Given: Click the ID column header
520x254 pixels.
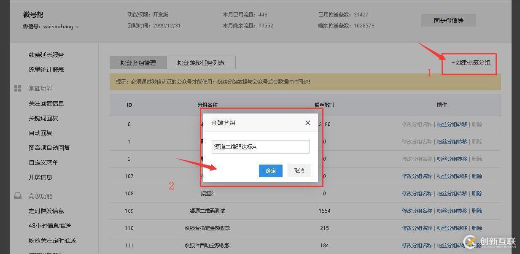Looking at the screenshot, I should coord(129,105).
